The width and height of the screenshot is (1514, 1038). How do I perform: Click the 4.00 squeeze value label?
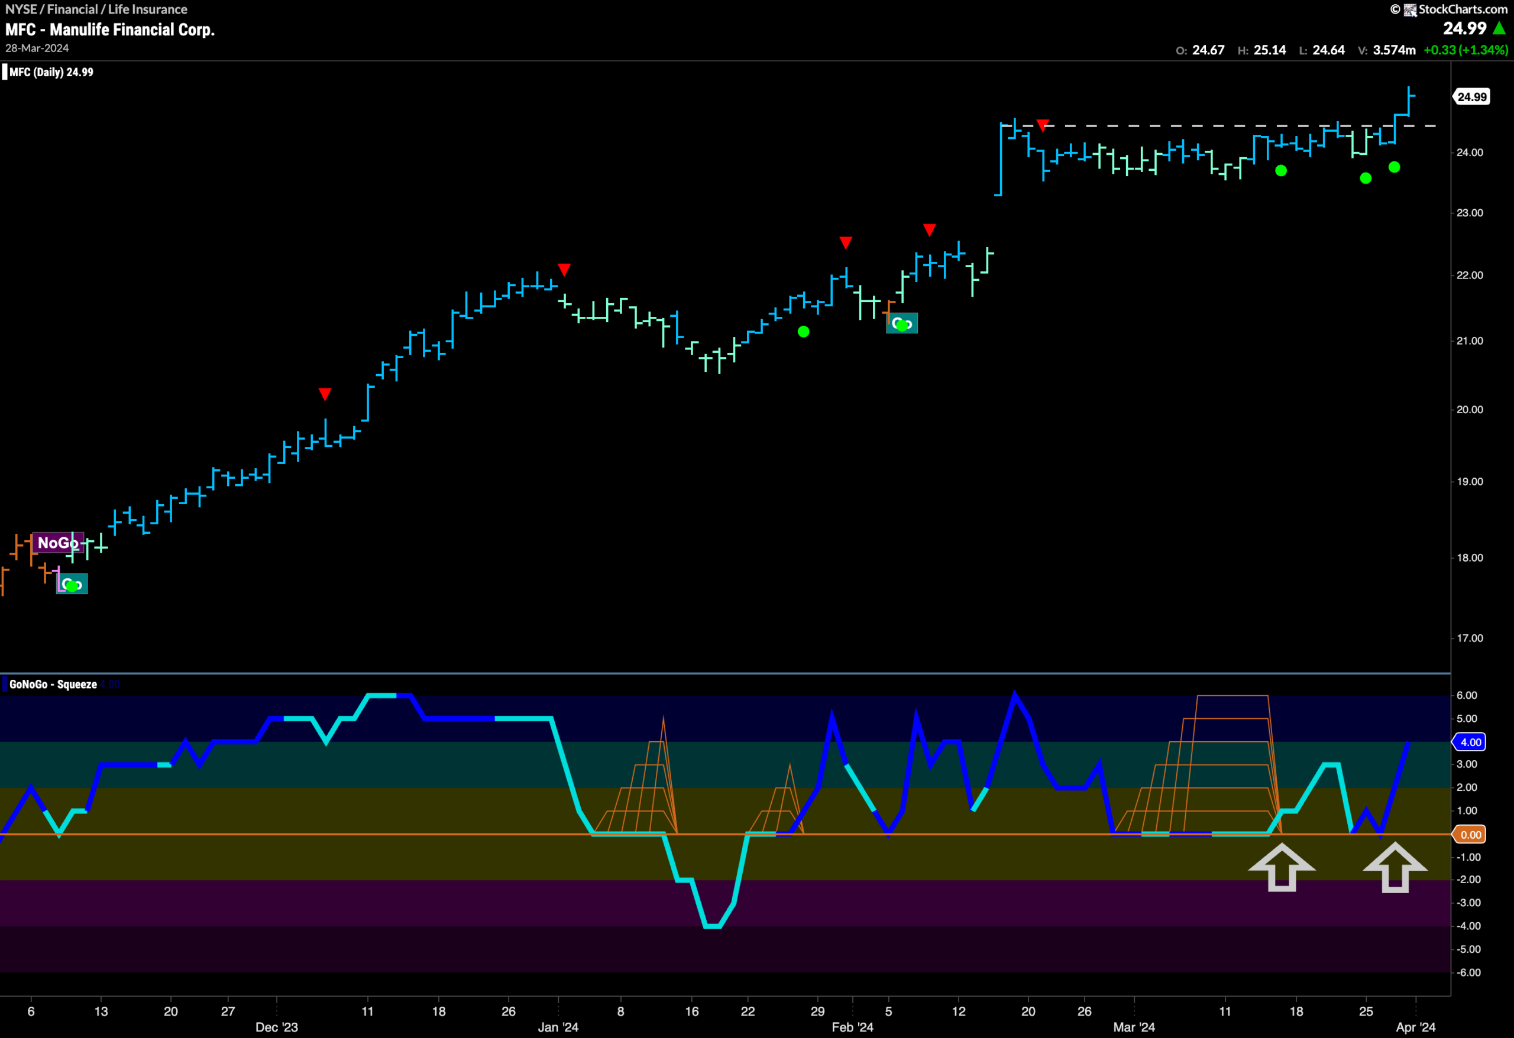[x=1470, y=742]
